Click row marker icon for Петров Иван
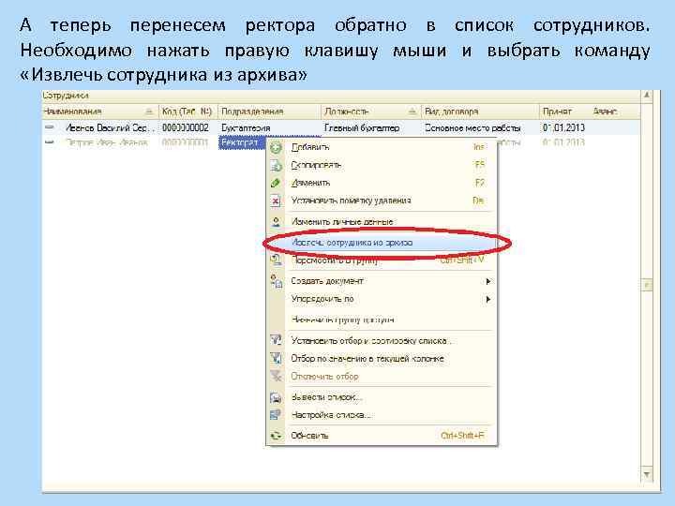Viewport: 675px width, 506px height. coord(50,142)
